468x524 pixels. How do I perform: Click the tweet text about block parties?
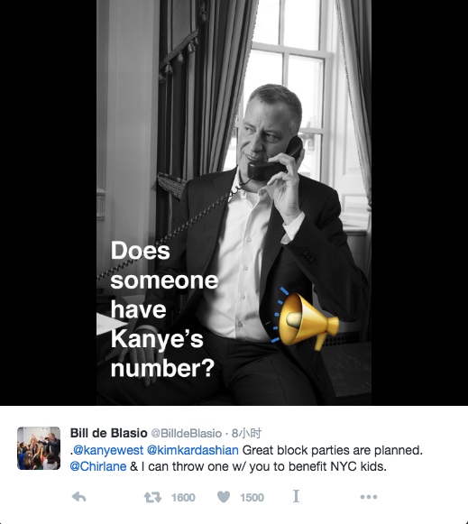point(246,458)
